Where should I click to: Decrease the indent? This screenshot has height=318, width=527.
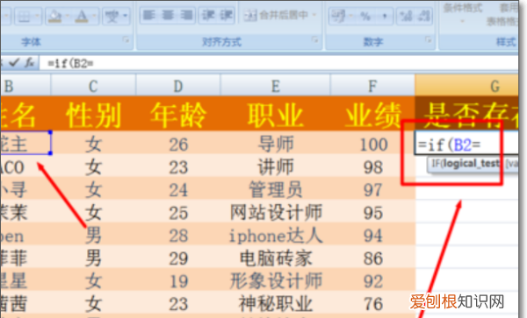pos(207,15)
